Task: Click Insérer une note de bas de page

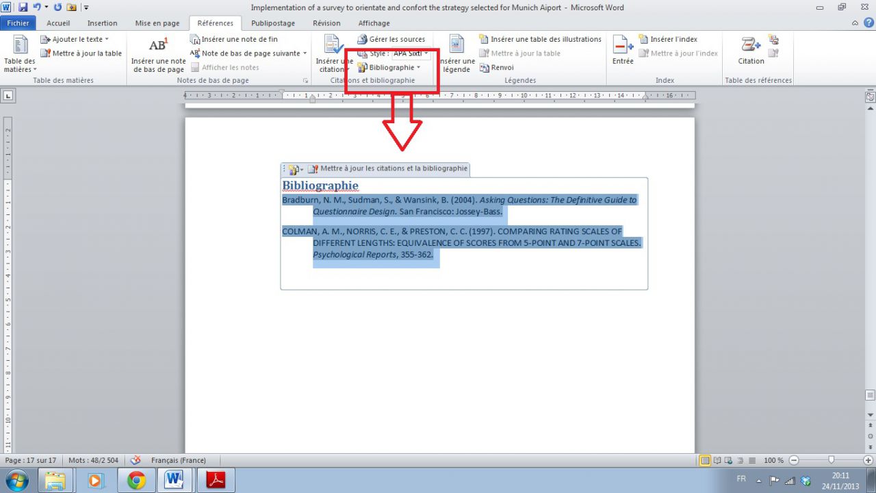Action: coord(158,55)
